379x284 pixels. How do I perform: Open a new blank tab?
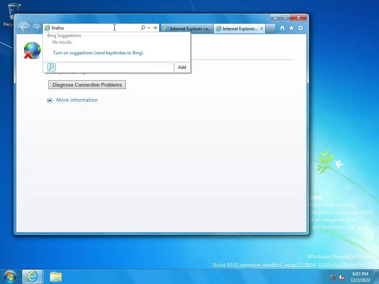click(271, 28)
